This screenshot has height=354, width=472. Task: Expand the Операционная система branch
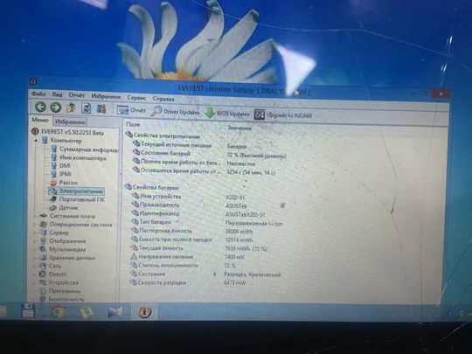(x=35, y=225)
